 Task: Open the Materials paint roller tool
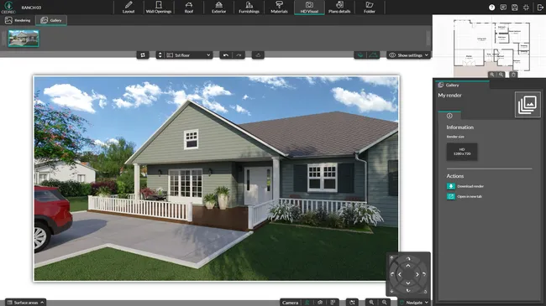coord(279,8)
